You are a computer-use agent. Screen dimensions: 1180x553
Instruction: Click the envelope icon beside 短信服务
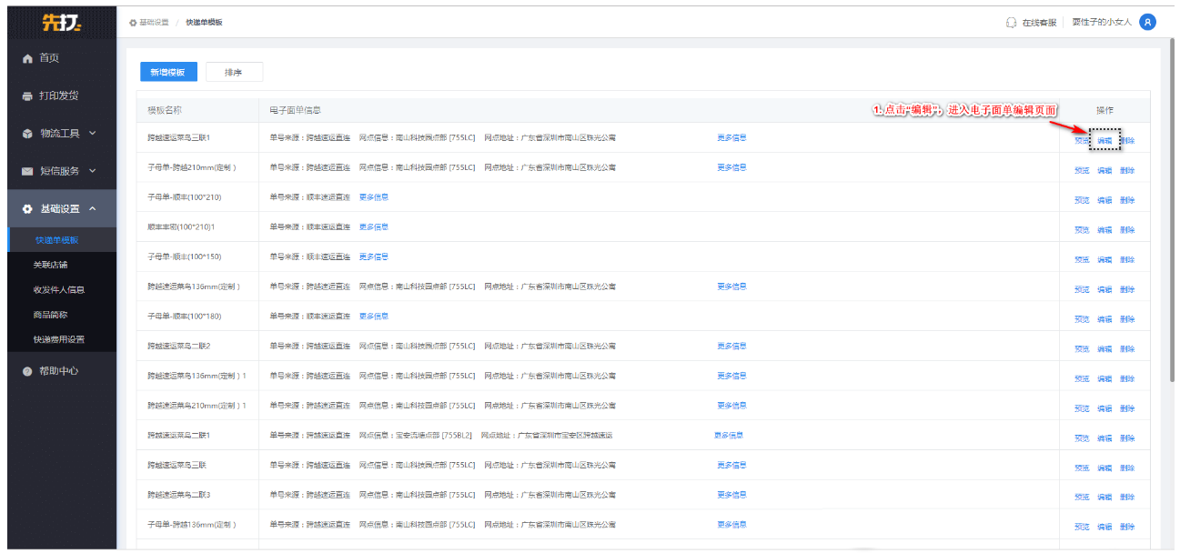[27, 171]
